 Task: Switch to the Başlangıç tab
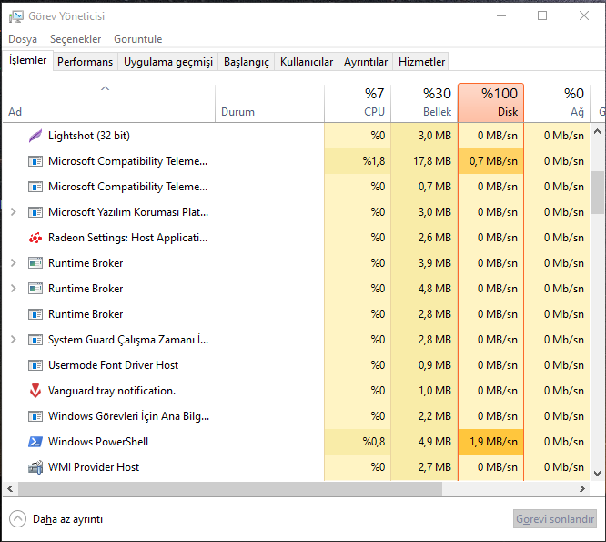pyautogui.click(x=247, y=62)
